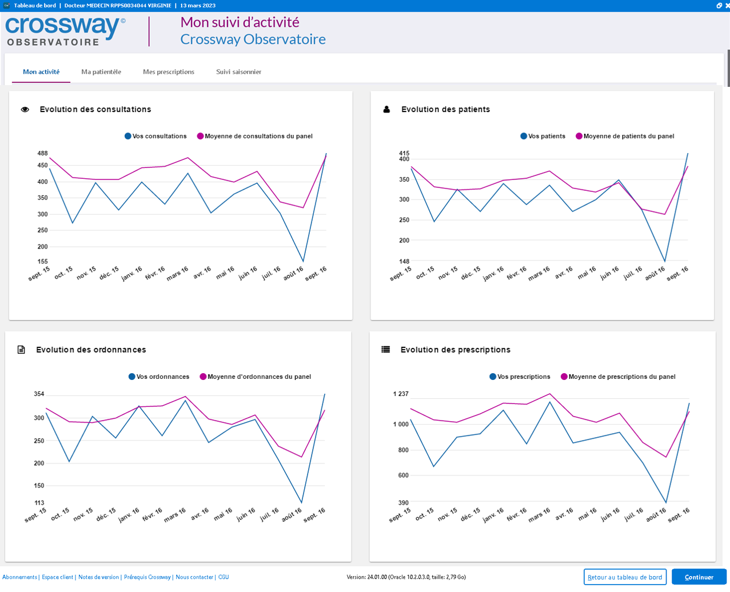Click the restore window icon in title bar
The height and width of the screenshot is (592, 730).
click(x=719, y=5)
